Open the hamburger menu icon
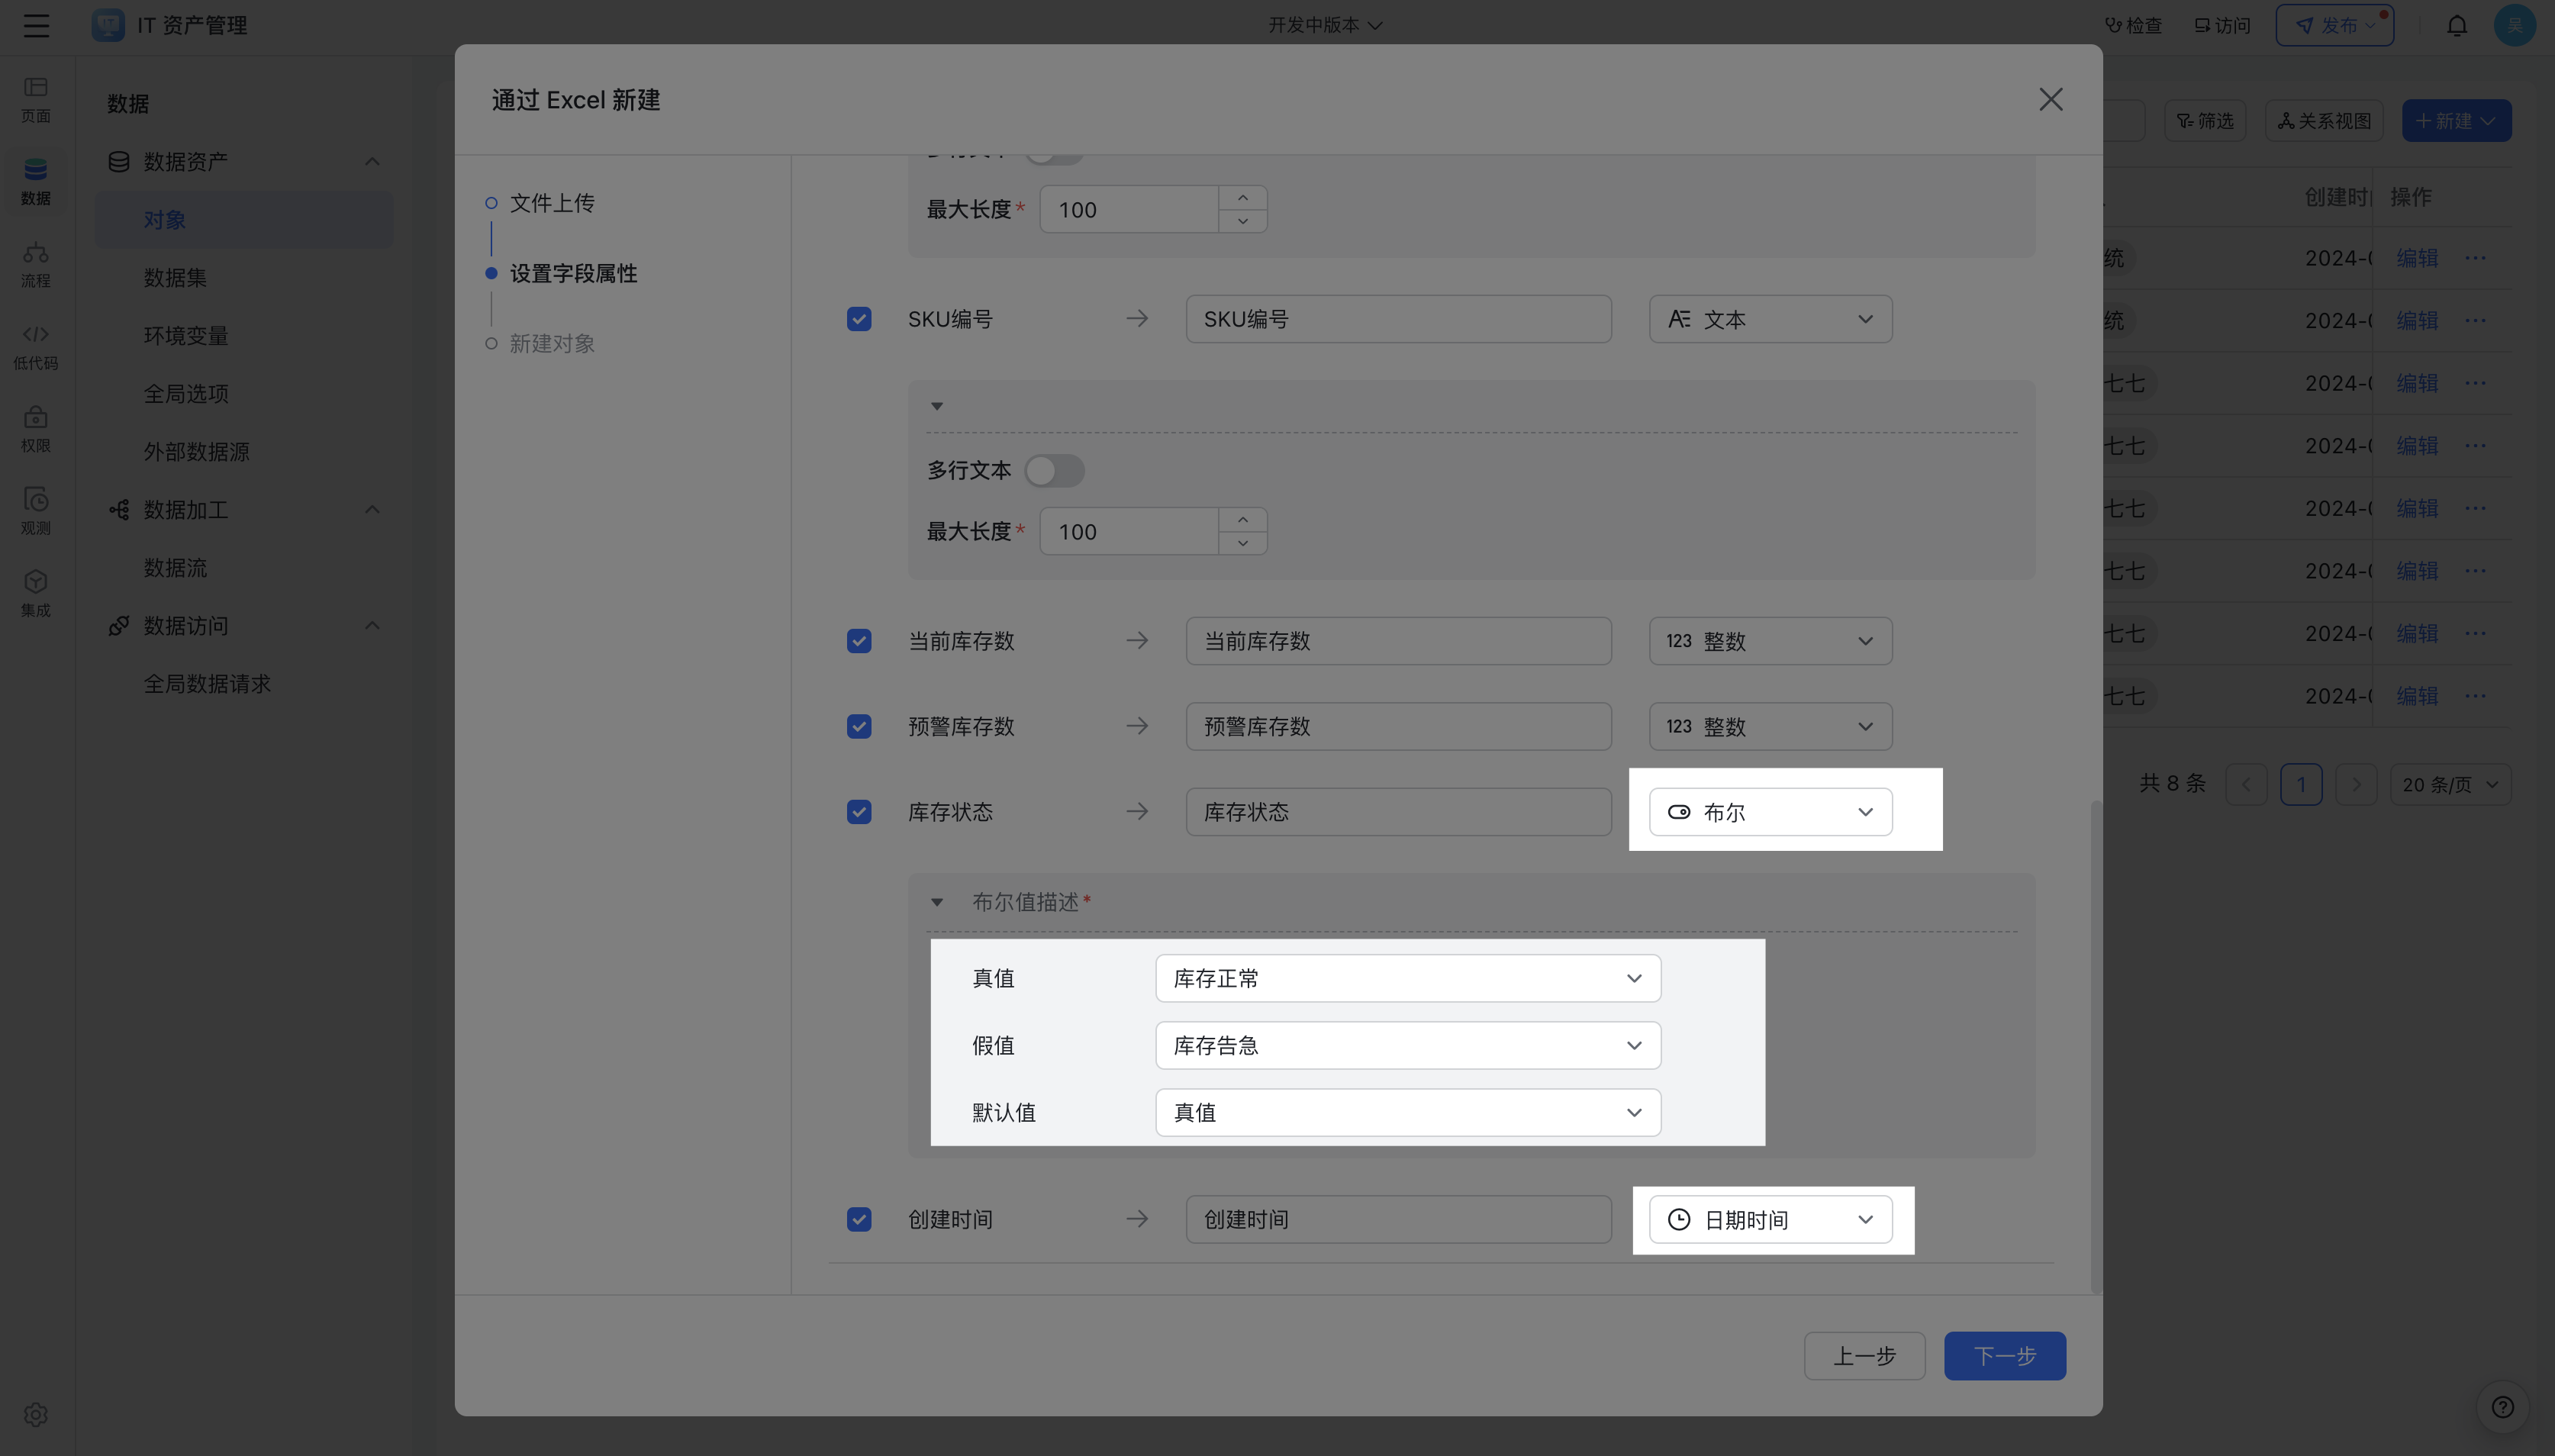Image resolution: width=2555 pixels, height=1456 pixels. coord(36,25)
